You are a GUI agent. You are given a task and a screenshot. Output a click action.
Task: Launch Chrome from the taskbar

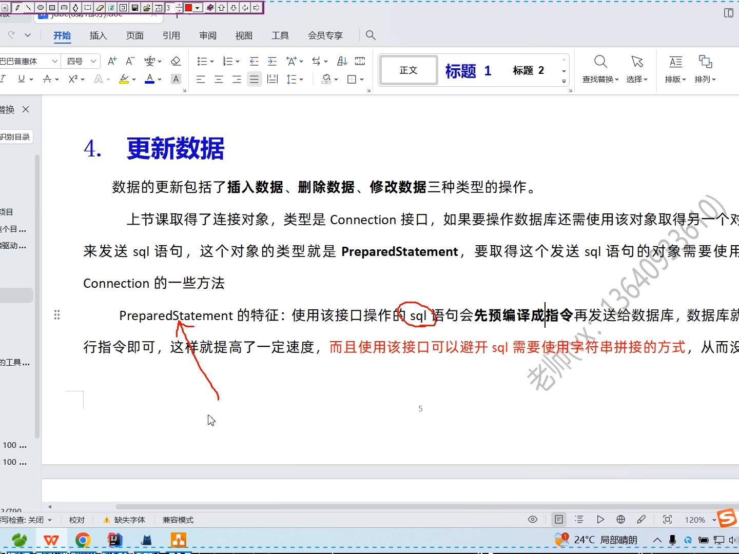click(x=83, y=540)
